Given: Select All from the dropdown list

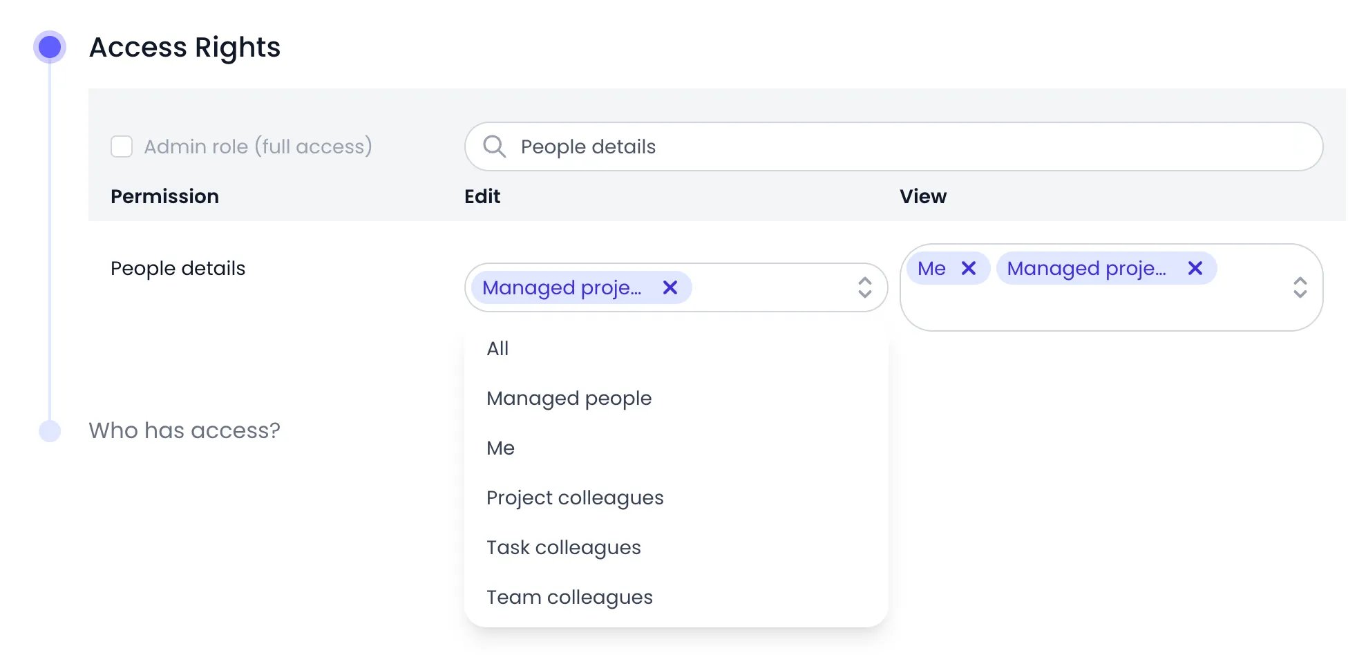Looking at the screenshot, I should tap(676, 348).
